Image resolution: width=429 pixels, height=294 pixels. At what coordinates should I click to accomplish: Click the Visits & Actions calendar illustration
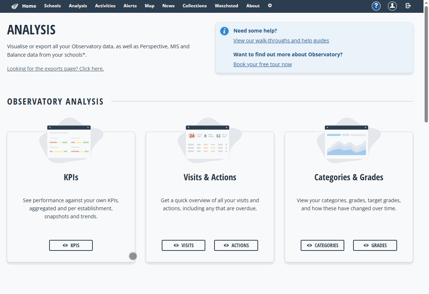[x=208, y=142]
